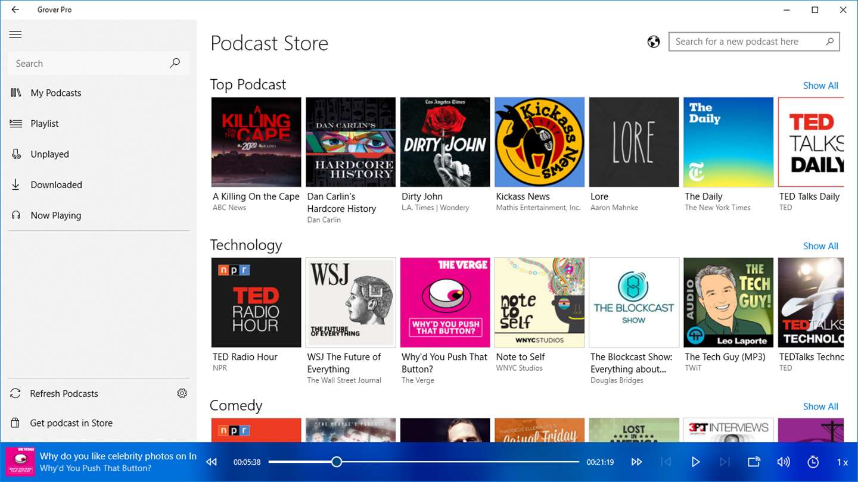This screenshot has height=482, width=858.
Task: Click "The Wall Street Journal" publisher text
Action: point(344,380)
